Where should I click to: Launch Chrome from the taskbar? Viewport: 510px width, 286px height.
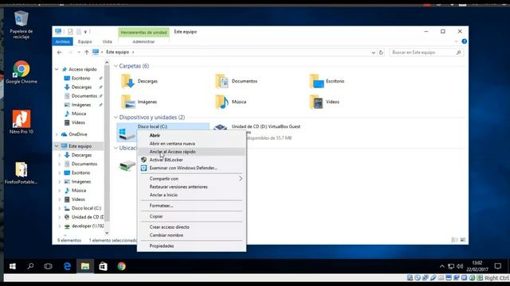pos(121,266)
